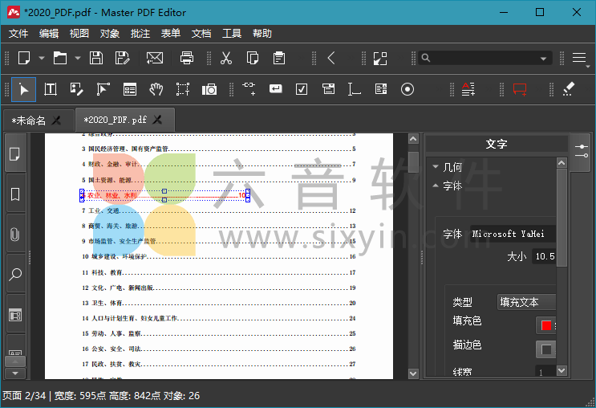Open the 帮助 menu
Screen dimensions: 596x408
point(262,34)
